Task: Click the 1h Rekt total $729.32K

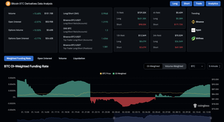Action: click(142, 13)
